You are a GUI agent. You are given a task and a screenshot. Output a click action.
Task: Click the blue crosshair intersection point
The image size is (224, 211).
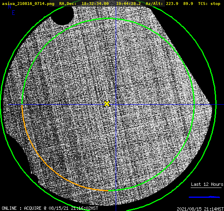116,105
